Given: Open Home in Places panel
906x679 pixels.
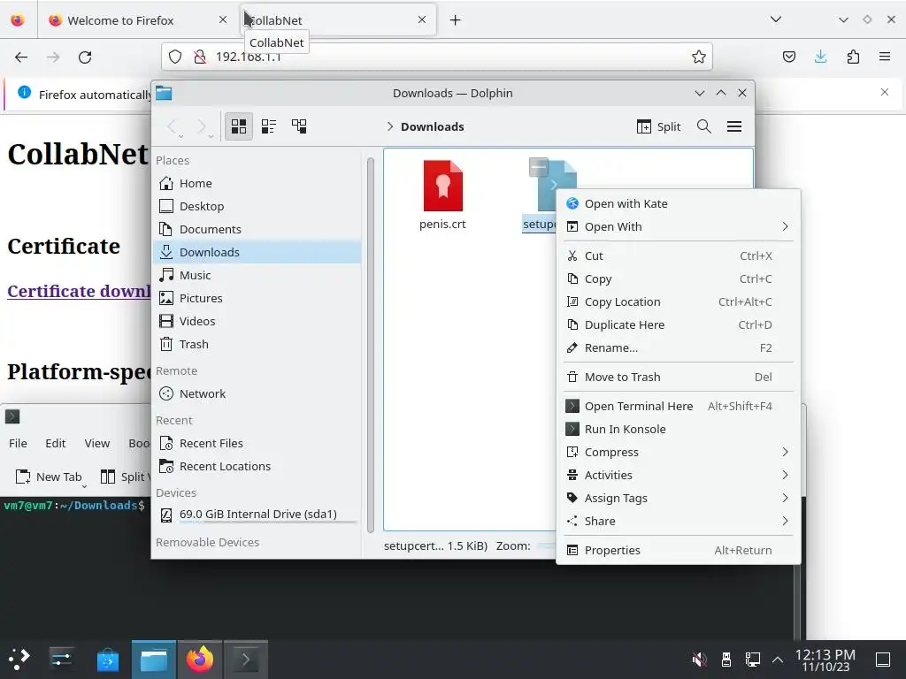Looking at the screenshot, I should click(x=257, y=183).
